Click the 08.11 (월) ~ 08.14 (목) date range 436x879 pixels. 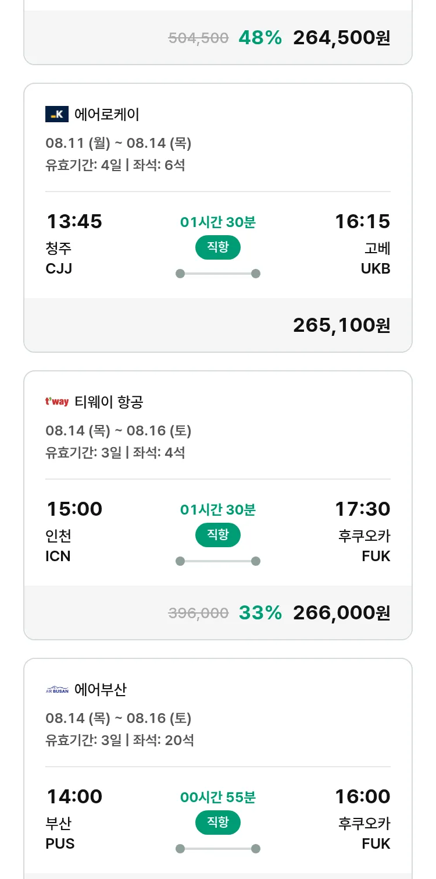(119, 143)
